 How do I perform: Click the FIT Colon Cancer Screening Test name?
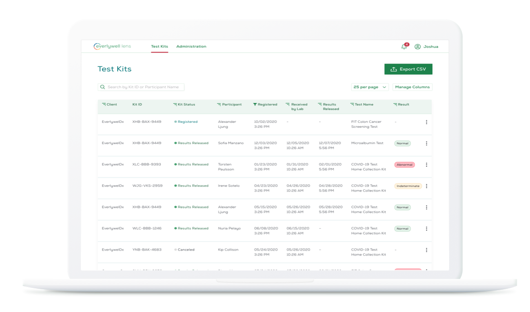[x=366, y=124]
